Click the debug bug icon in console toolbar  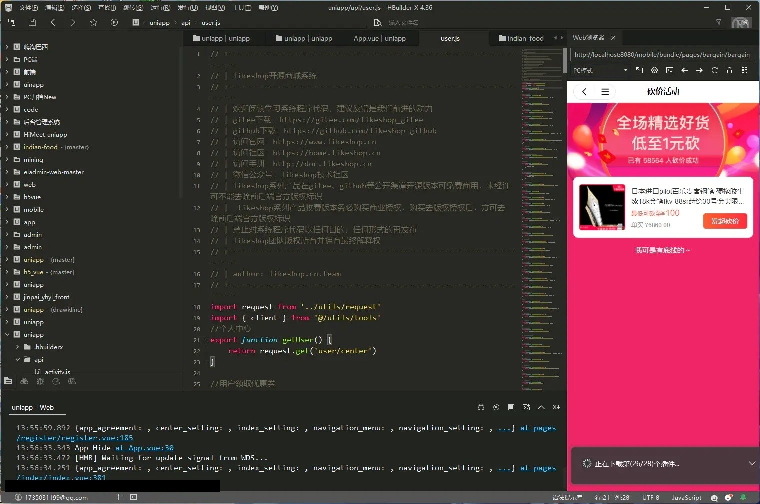point(481,407)
